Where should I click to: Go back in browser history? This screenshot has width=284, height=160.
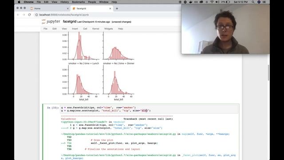click(x=18, y=15)
